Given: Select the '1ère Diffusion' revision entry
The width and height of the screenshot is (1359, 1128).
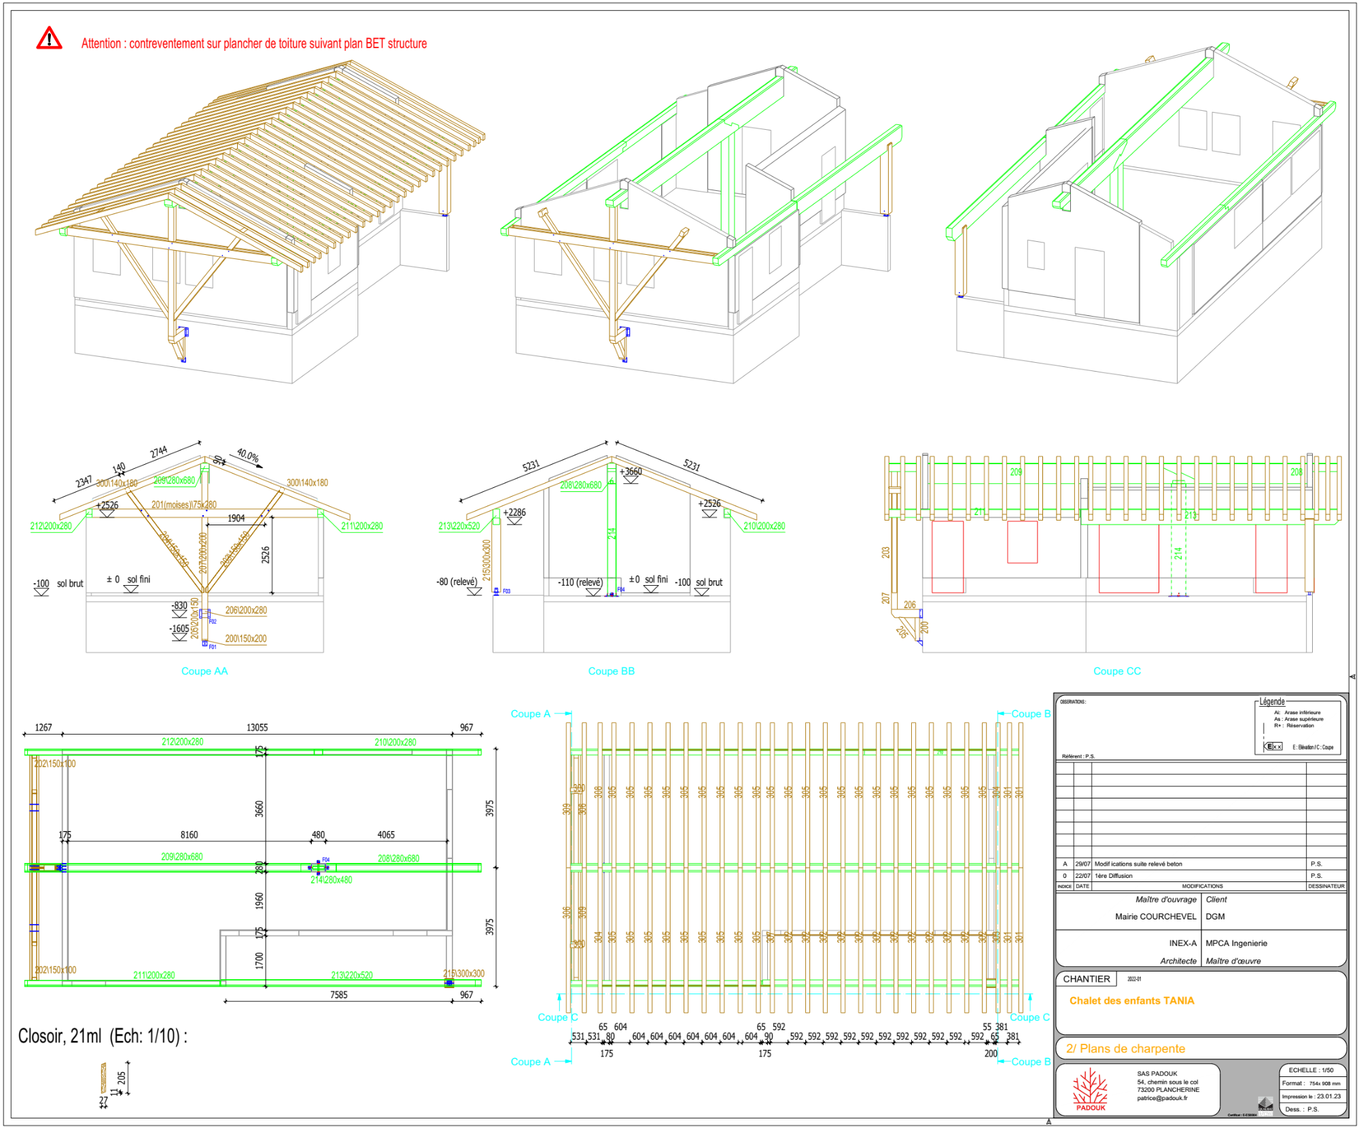Looking at the screenshot, I should pos(1113,876).
